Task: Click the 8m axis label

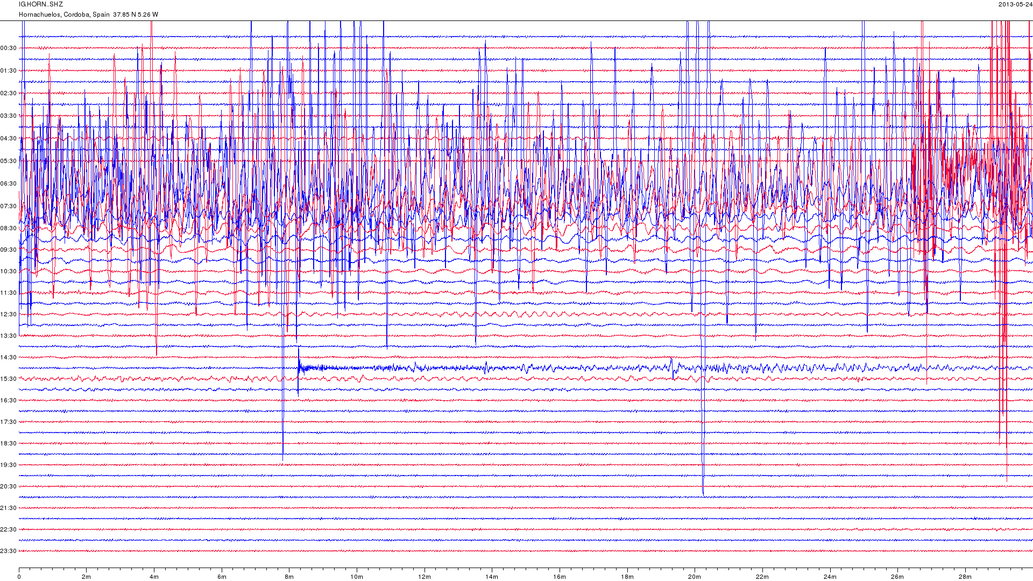Action: tap(289, 577)
